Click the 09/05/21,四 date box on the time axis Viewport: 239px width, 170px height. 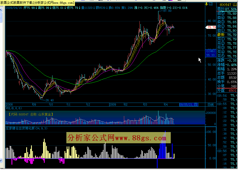point(189,105)
